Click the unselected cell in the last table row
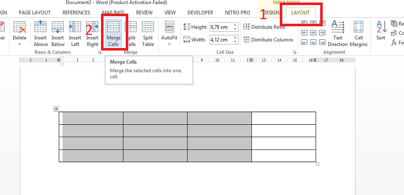The height and width of the screenshot is (195, 404). pos(284,156)
